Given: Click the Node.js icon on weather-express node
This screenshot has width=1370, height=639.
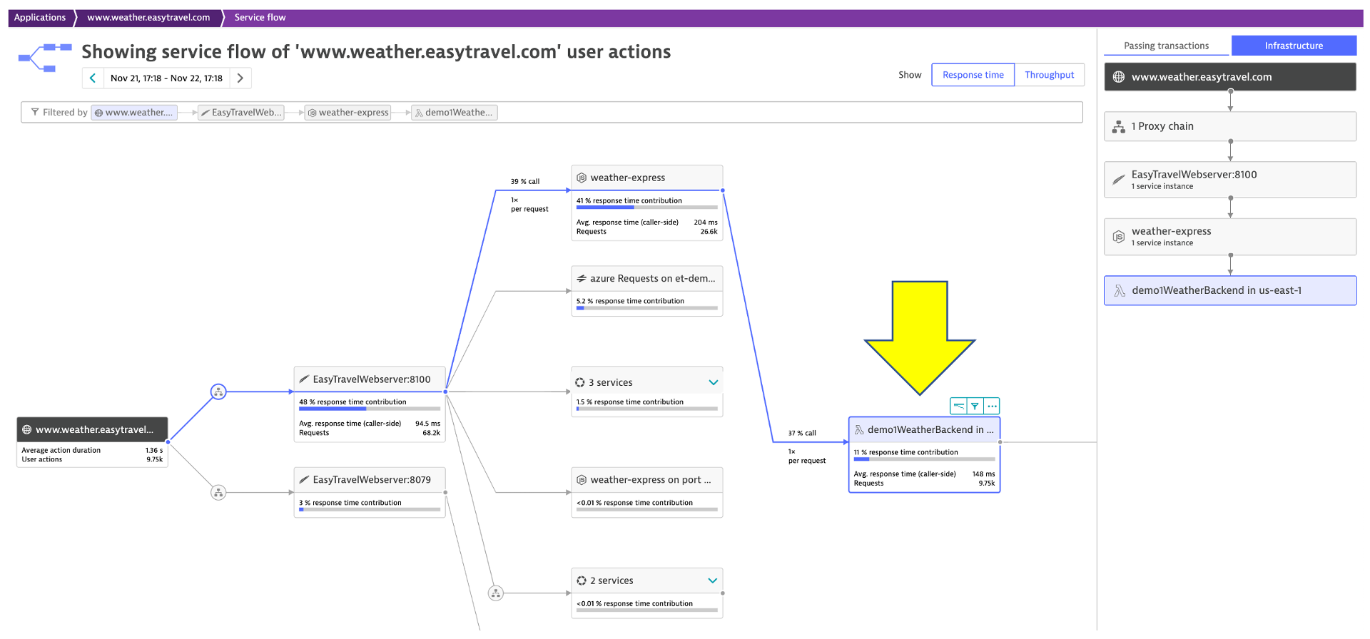Looking at the screenshot, I should click(582, 178).
